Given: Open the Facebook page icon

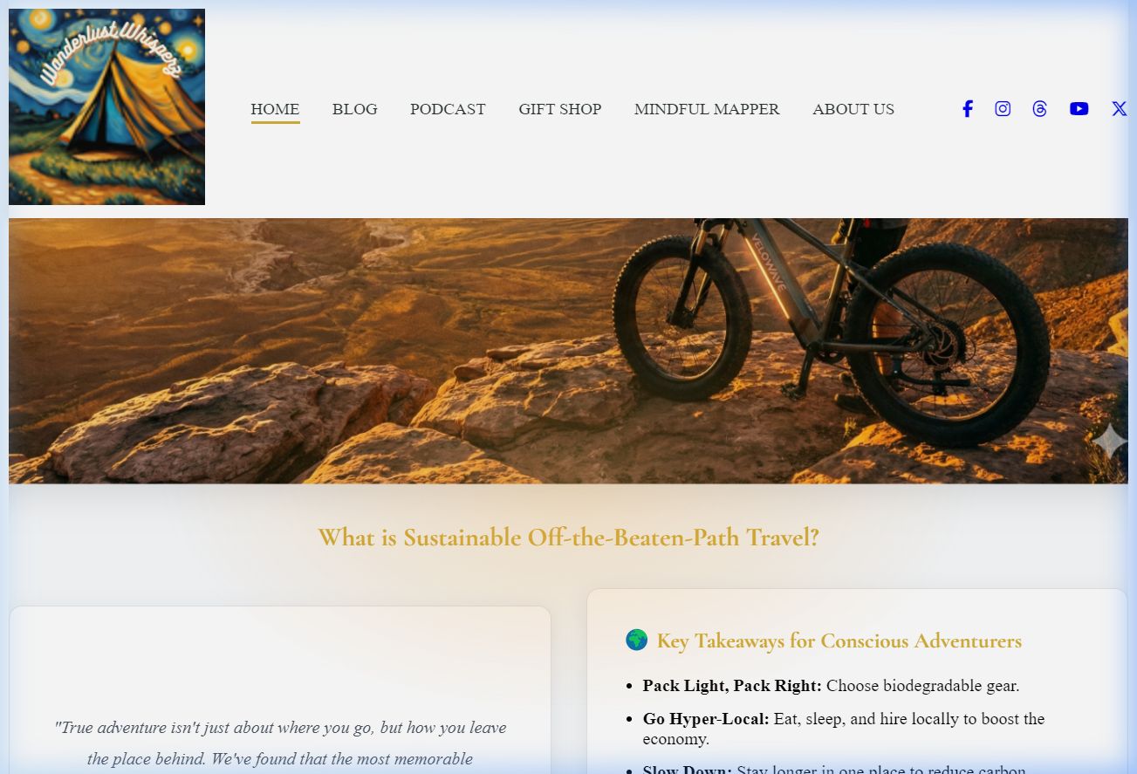Looking at the screenshot, I should tap(967, 109).
